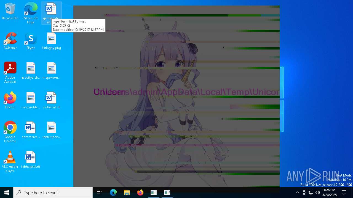353x198 pixels.
Task: Open network status tray icon
Action: (311, 193)
